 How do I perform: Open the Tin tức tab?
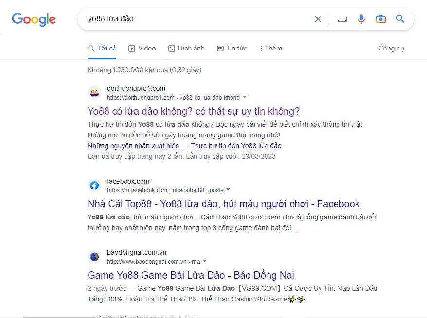pyautogui.click(x=232, y=48)
